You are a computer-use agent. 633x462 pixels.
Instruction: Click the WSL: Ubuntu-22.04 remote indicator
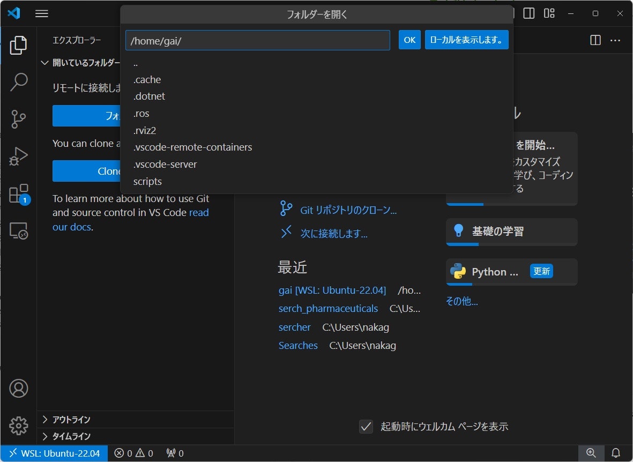pos(54,453)
